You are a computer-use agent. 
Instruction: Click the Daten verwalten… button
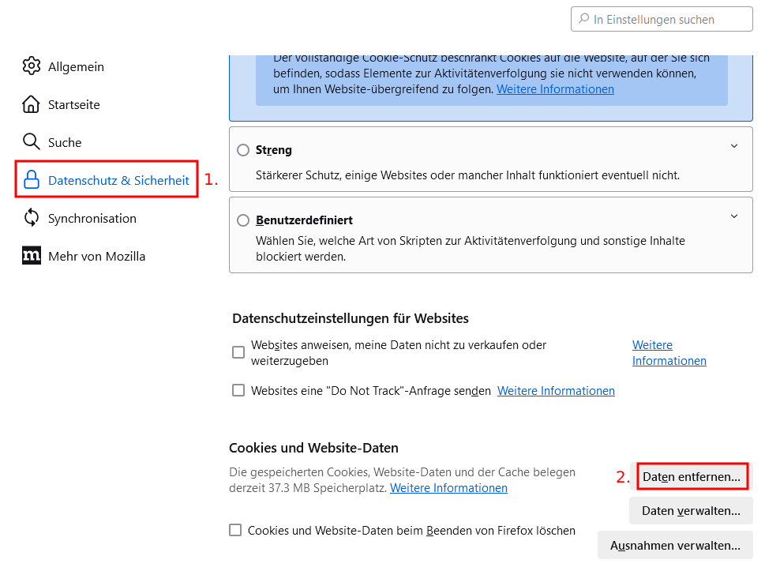pyautogui.click(x=691, y=511)
